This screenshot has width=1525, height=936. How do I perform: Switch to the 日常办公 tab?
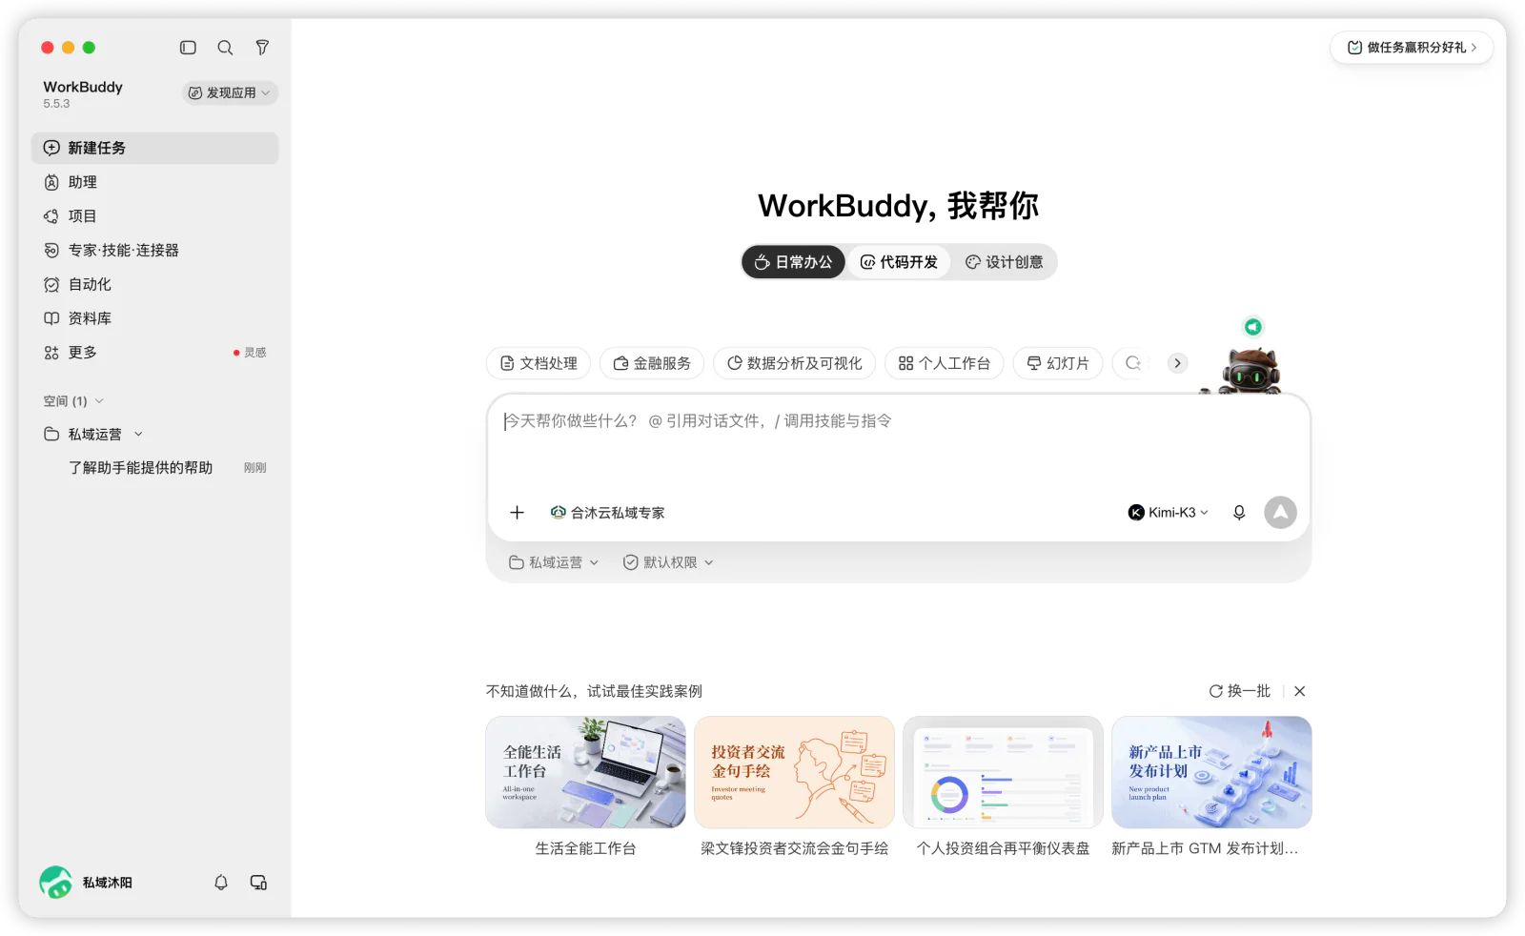pyautogui.click(x=794, y=262)
